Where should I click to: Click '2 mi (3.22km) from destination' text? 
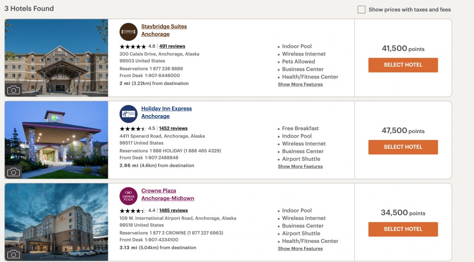[x=154, y=84]
